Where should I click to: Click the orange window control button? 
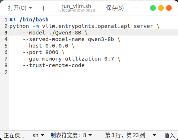[161, 8]
